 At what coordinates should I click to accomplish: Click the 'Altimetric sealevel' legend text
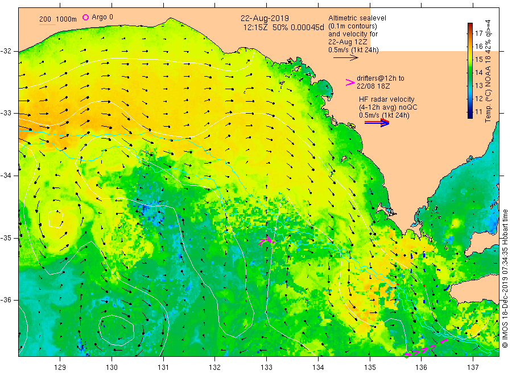[x=357, y=18]
